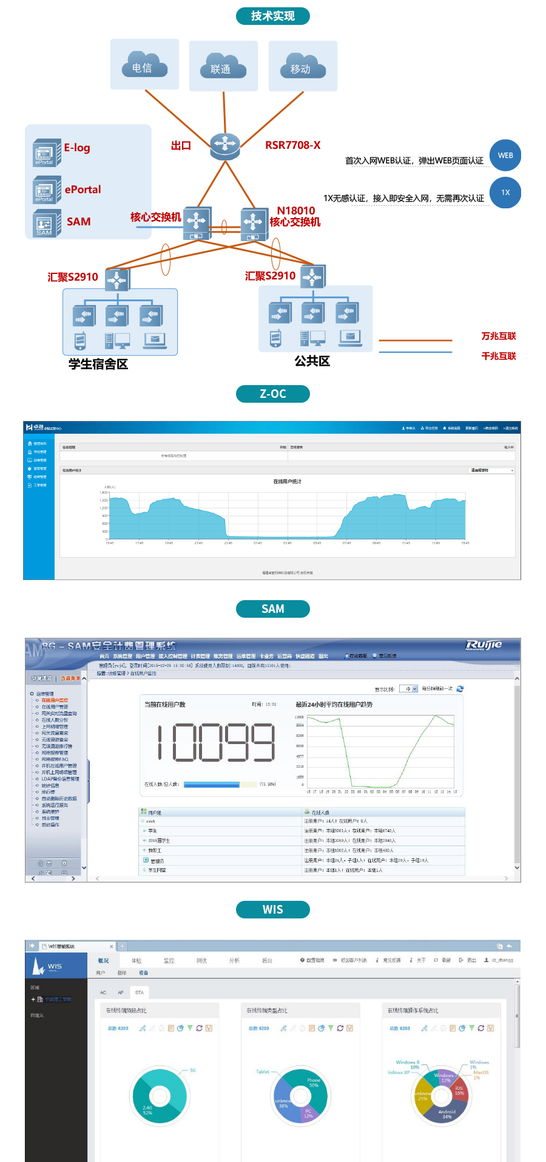Open the 显示比例 dropdown in SAM
The width and height of the screenshot is (546, 1162).
pyautogui.click(x=411, y=689)
